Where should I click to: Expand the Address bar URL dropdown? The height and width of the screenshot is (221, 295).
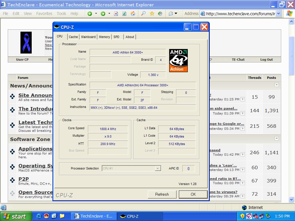click(279, 14)
